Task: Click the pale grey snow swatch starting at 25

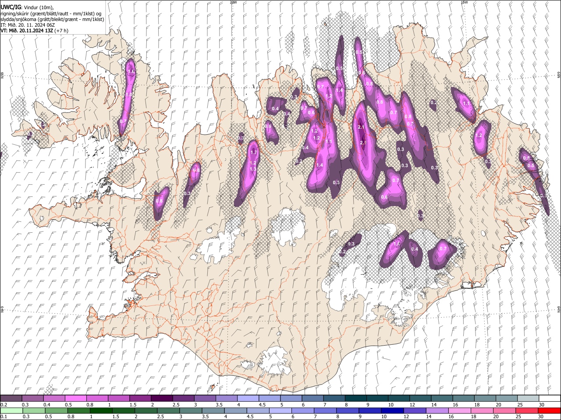Action: pyautogui.click(x=527, y=398)
